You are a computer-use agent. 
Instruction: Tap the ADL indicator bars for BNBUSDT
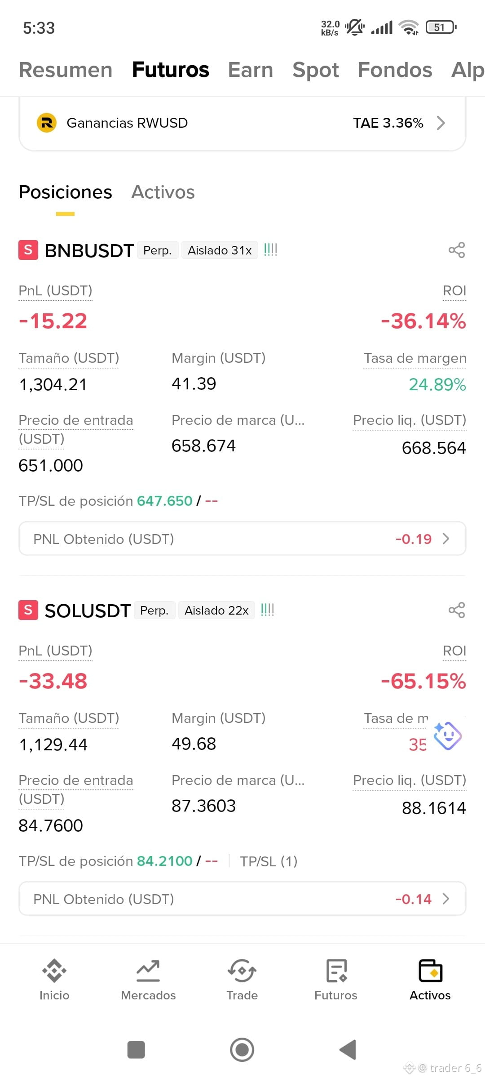click(270, 250)
